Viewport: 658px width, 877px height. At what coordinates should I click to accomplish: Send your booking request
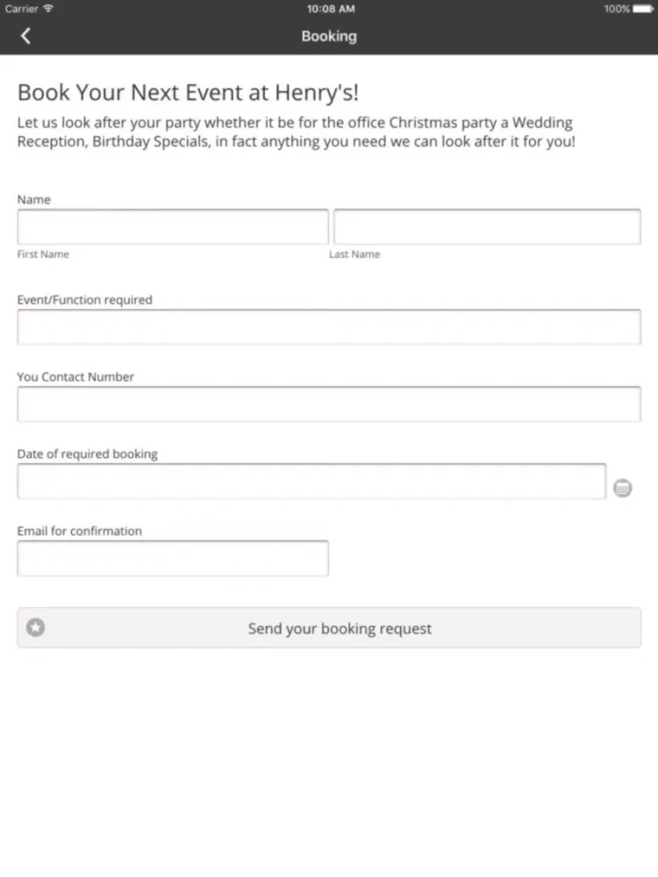[x=329, y=628]
